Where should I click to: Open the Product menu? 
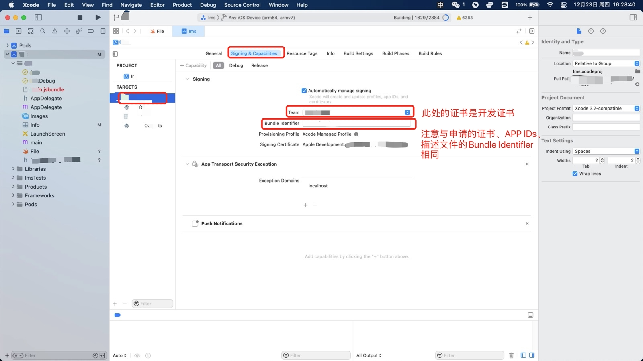[x=182, y=5]
